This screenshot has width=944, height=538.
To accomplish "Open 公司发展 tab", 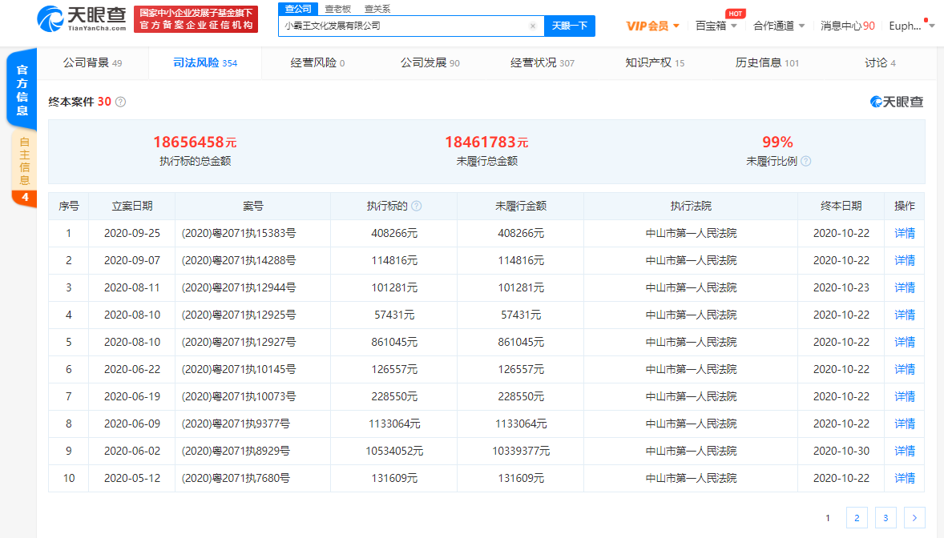I will [x=430, y=62].
